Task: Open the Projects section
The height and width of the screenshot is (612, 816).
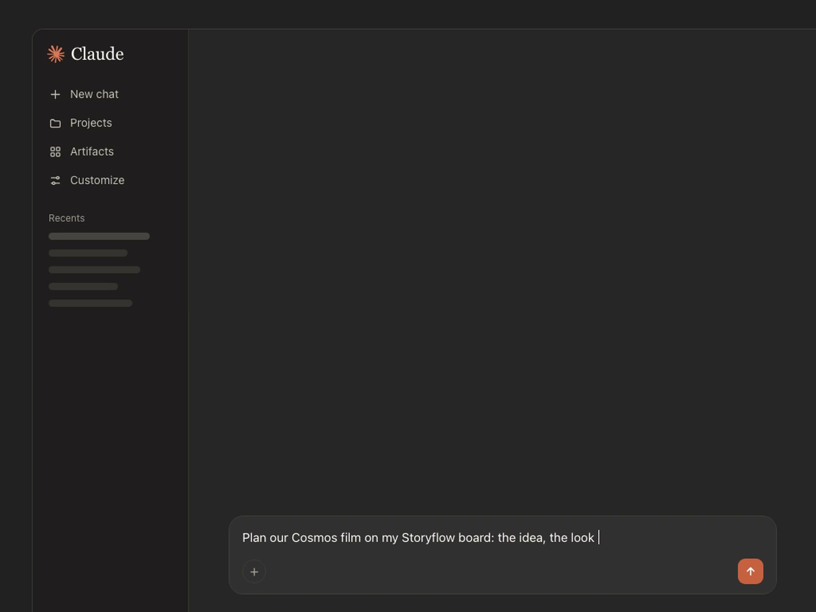Action: pyautogui.click(x=91, y=123)
